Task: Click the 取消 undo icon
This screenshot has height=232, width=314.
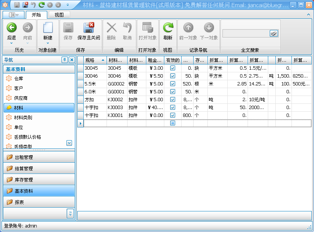Action: click(127, 28)
